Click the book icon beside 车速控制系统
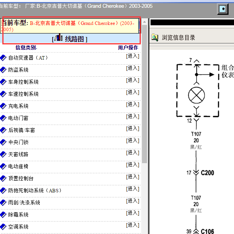Image resolution: width=234 pixels, height=234 pixels. click(3, 94)
